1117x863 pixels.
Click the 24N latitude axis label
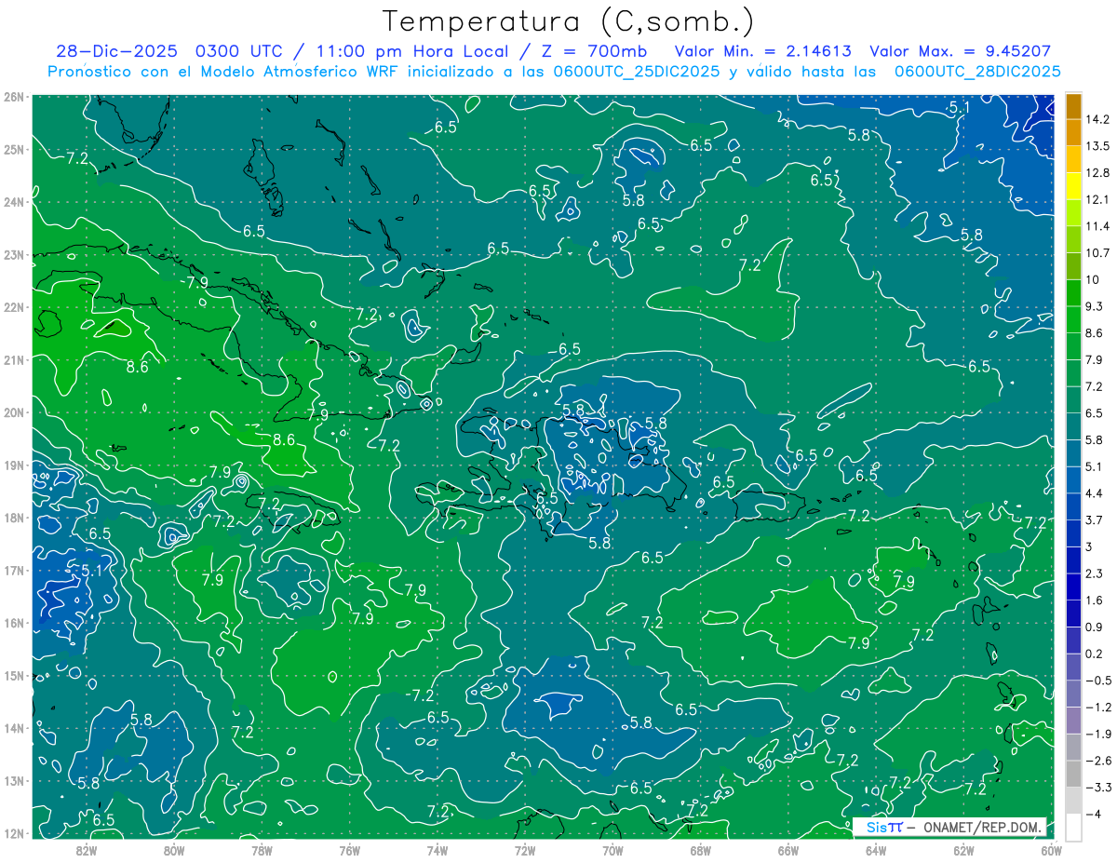[13, 202]
